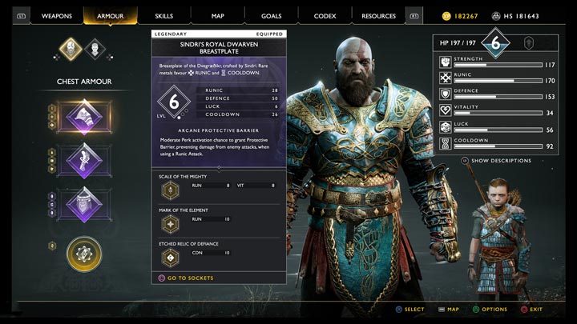Viewport: 577px width, 324px height.
Task: Switch to the Atreus character portrait icon
Action: click(95, 49)
